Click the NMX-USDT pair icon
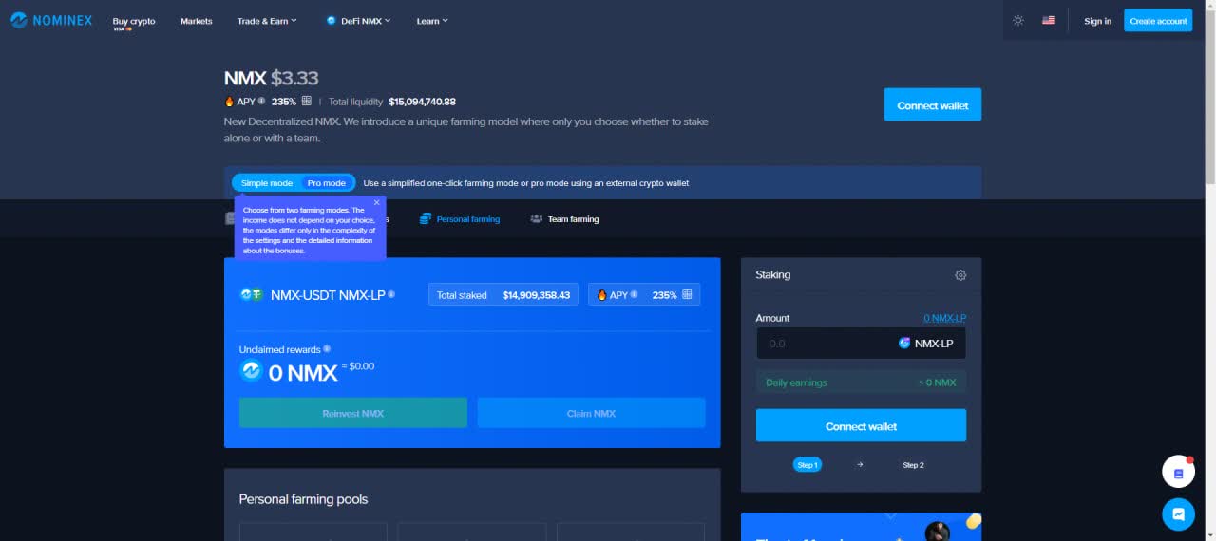 click(251, 294)
